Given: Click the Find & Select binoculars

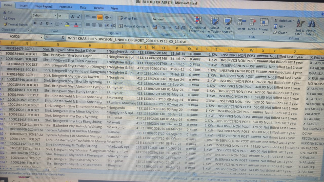Looking at the screenshot, I should point(311,24).
